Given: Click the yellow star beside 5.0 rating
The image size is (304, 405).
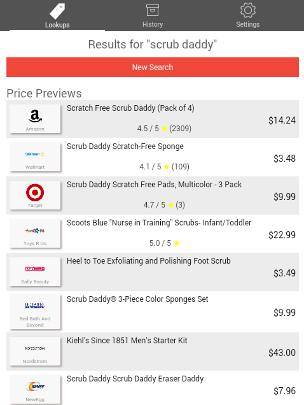Looking at the screenshot, I should (x=176, y=243).
